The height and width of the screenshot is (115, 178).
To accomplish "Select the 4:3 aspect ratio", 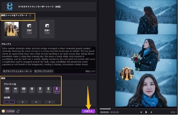I will (x=23, y=90).
